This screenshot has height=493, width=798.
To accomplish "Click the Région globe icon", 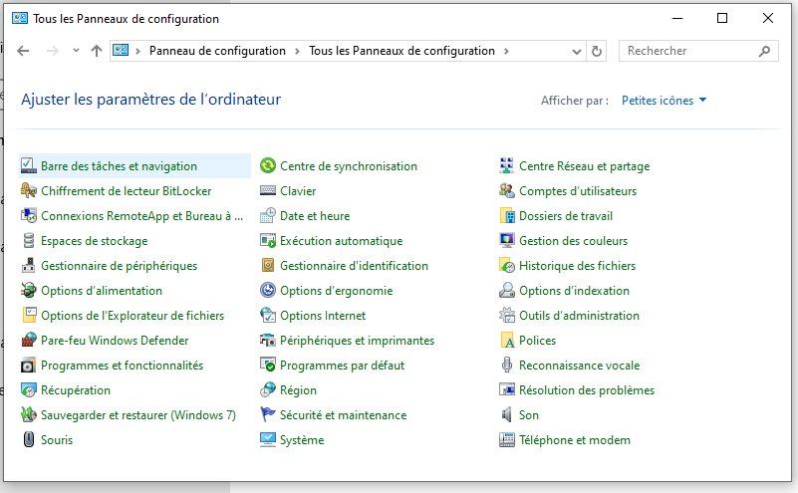I will click(268, 390).
